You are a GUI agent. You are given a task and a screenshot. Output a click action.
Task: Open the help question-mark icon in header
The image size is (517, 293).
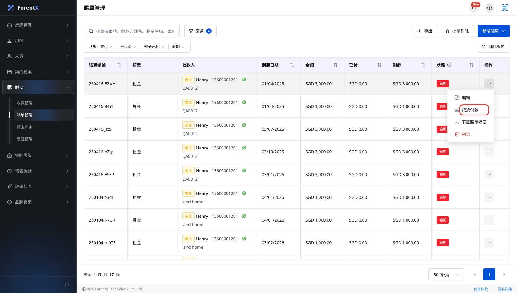pyautogui.click(x=489, y=8)
